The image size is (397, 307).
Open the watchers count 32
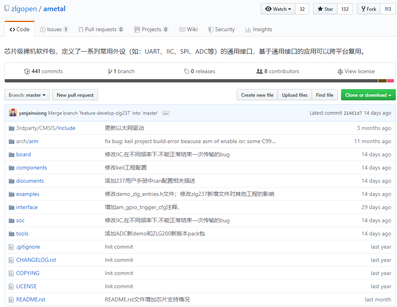click(x=302, y=9)
